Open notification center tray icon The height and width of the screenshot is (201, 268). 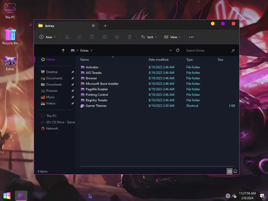[x=262, y=196]
